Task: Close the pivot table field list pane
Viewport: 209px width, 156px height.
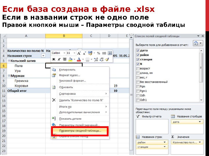Action: 203,36
